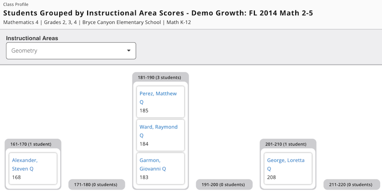Open student Ward, Raymond Q profile
Image resolution: width=382 pixels, height=196 pixels.
(158, 131)
